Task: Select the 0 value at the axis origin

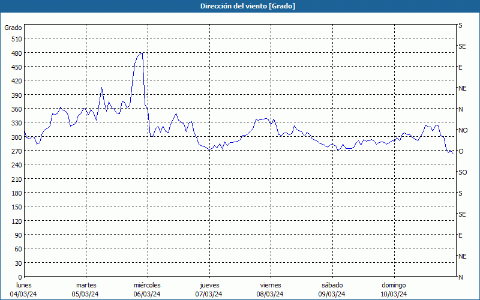Action: [x=20, y=277]
